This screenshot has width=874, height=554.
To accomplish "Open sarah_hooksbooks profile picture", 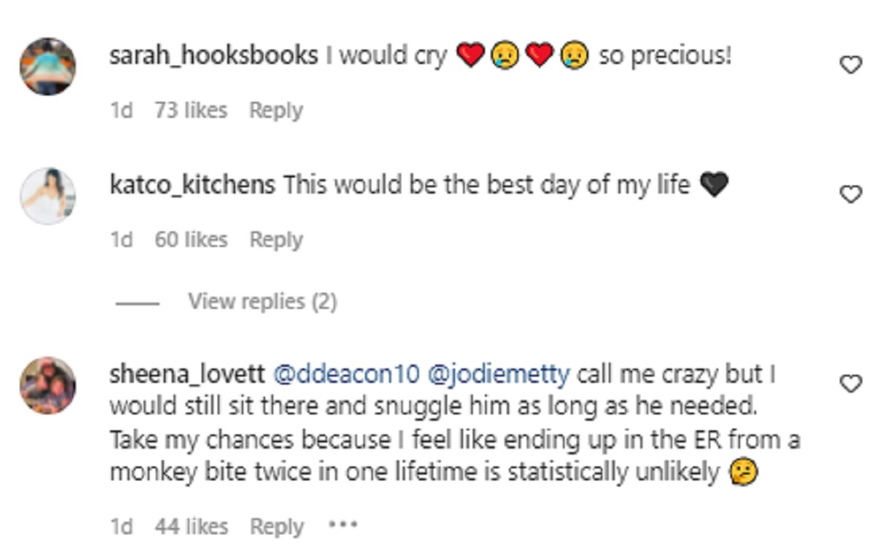I will [x=47, y=66].
